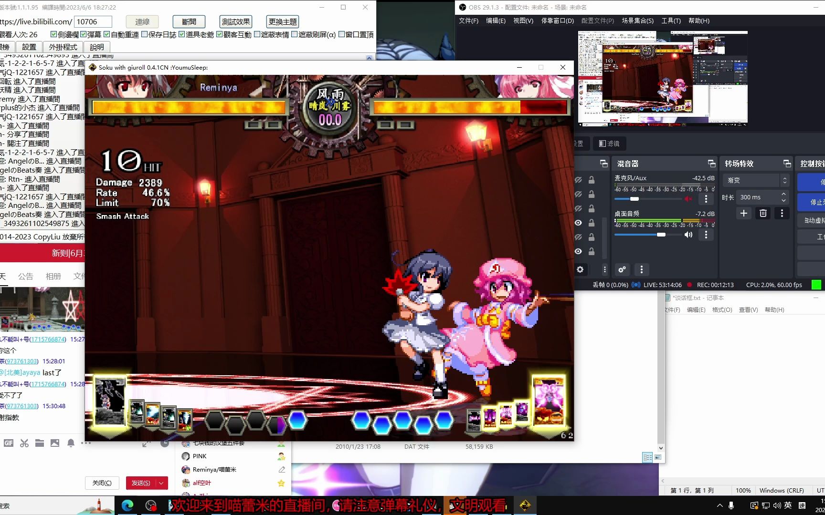This screenshot has width=825, height=515.
Task: Open mixer panel three-dot menu
Action: click(641, 269)
